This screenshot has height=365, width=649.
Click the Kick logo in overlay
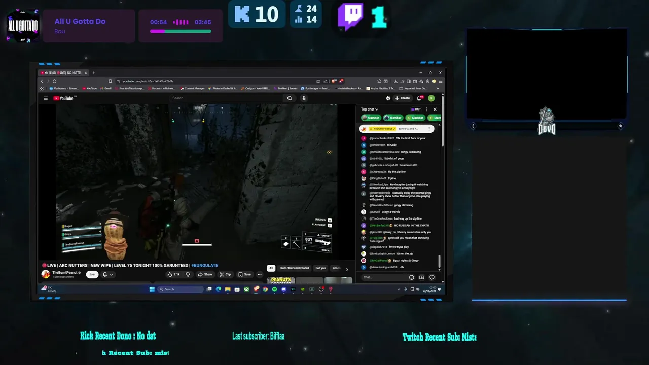(242, 14)
